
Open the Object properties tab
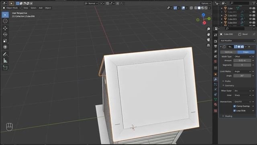coord(216,74)
